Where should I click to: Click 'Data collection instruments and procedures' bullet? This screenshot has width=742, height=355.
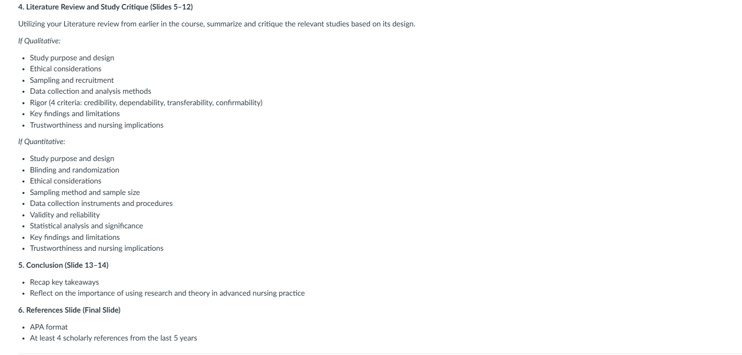[x=101, y=203]
